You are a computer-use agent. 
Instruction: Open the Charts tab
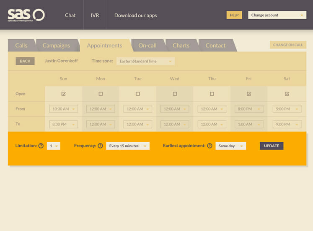[x=181, y=46]
